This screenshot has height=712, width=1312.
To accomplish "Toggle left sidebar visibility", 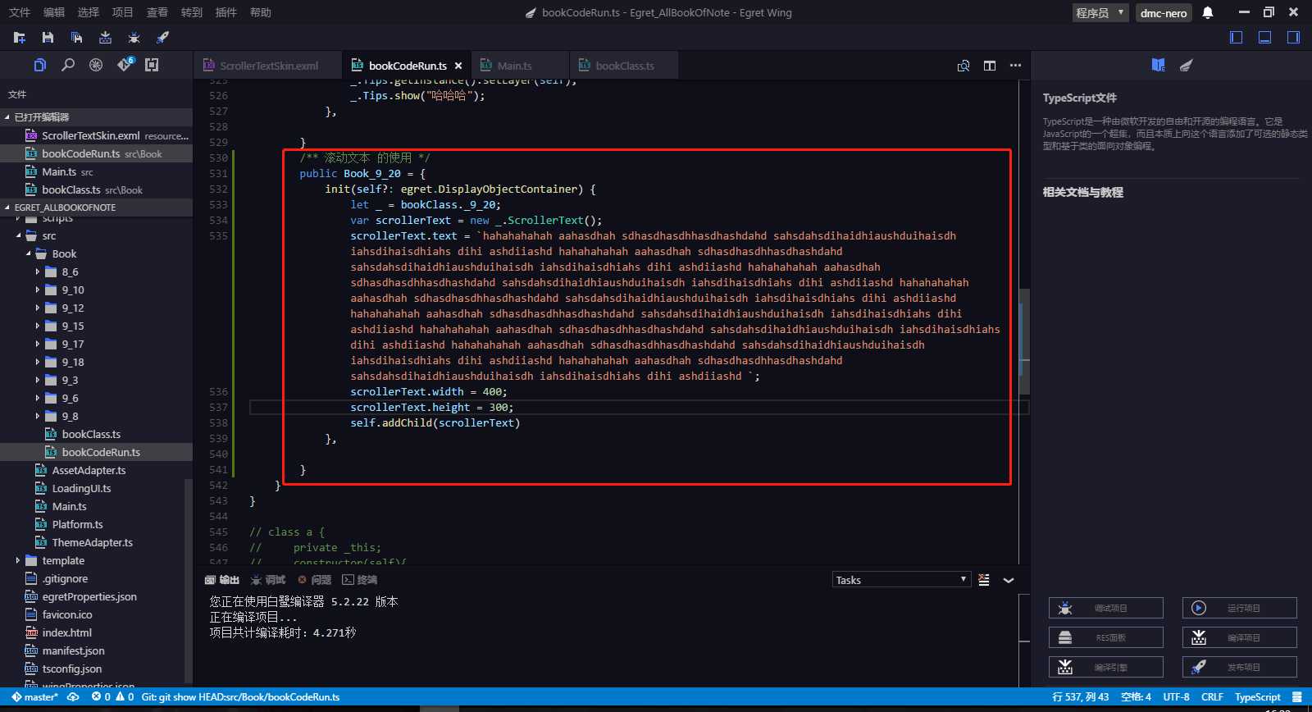I will point(1237,38).
